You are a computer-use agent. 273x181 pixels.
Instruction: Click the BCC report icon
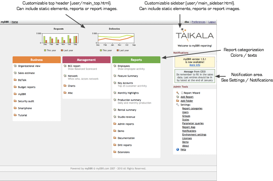tap(65, 66)
